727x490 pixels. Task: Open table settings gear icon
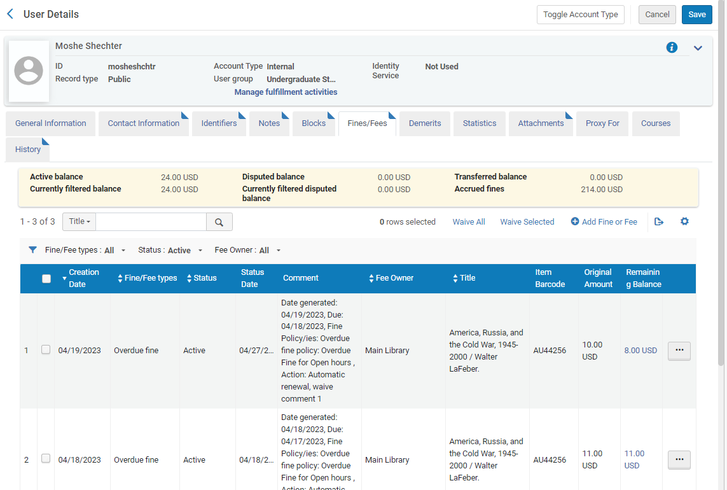684,221
